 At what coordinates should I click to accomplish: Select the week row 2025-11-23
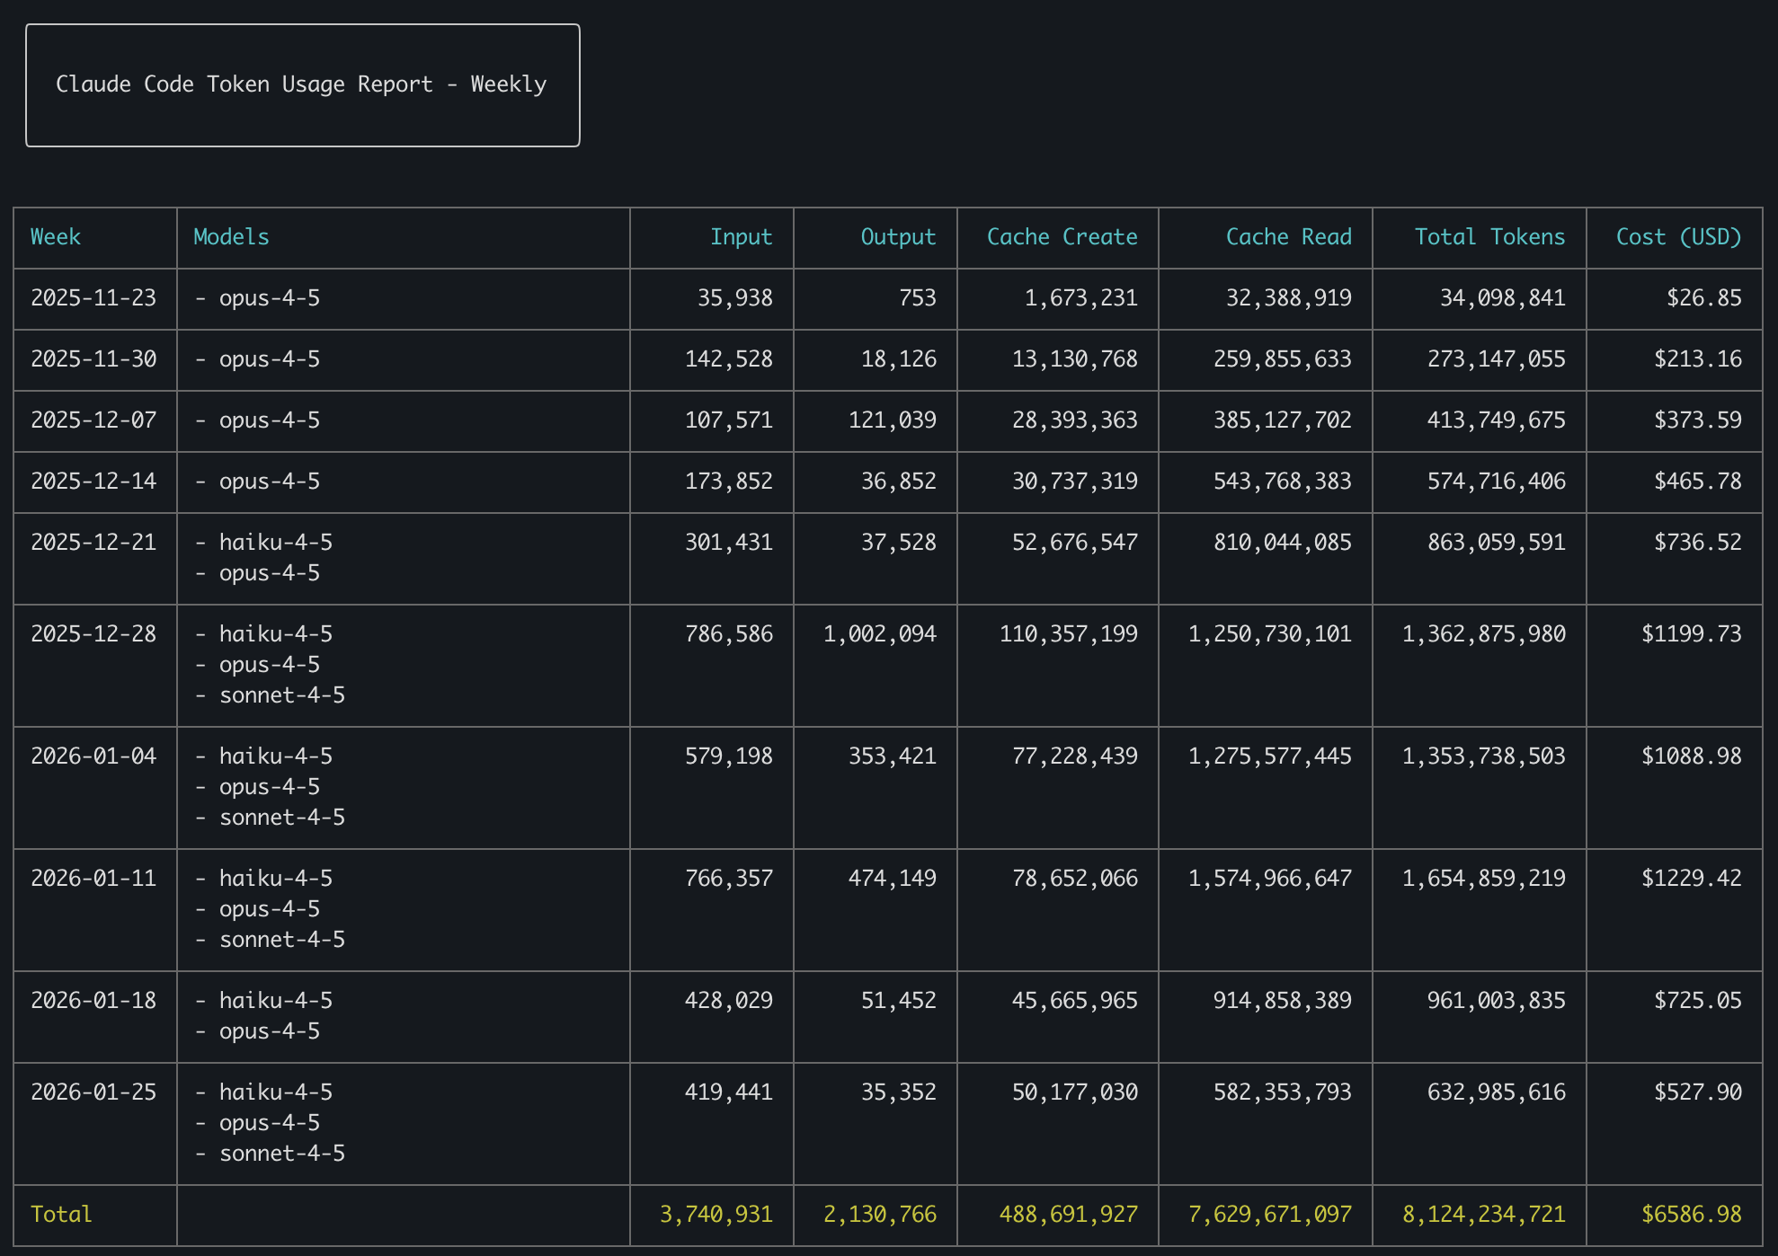(93, 297)
